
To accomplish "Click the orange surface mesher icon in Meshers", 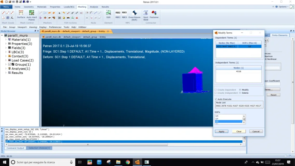I will [50, 13].
